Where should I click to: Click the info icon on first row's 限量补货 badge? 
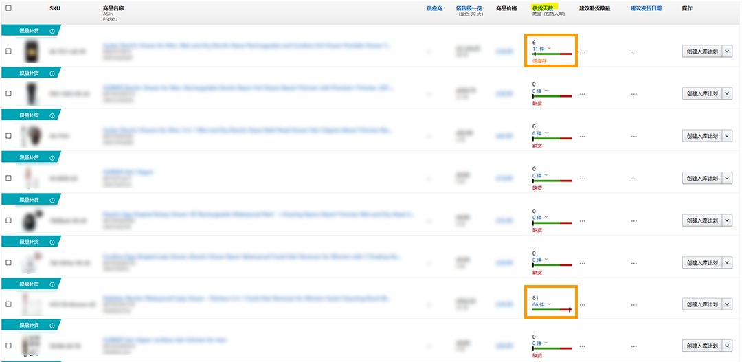point(52,31)
